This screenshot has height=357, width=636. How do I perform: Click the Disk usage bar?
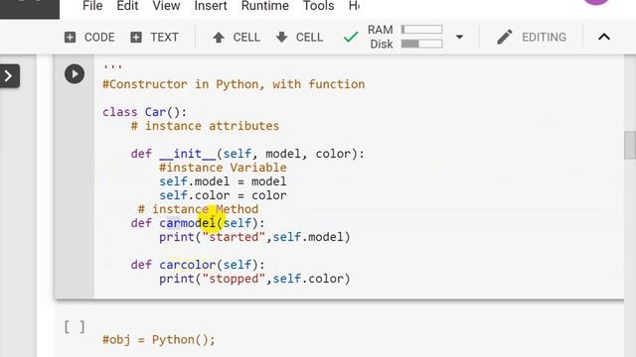click(421, 44)
